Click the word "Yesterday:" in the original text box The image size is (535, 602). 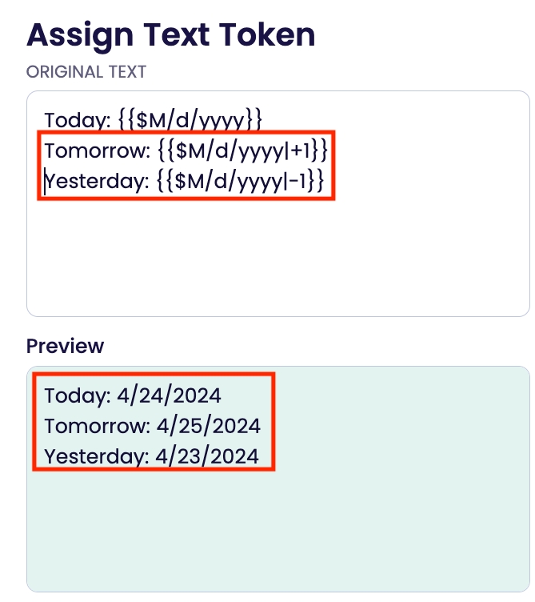[x=97, y=183]
